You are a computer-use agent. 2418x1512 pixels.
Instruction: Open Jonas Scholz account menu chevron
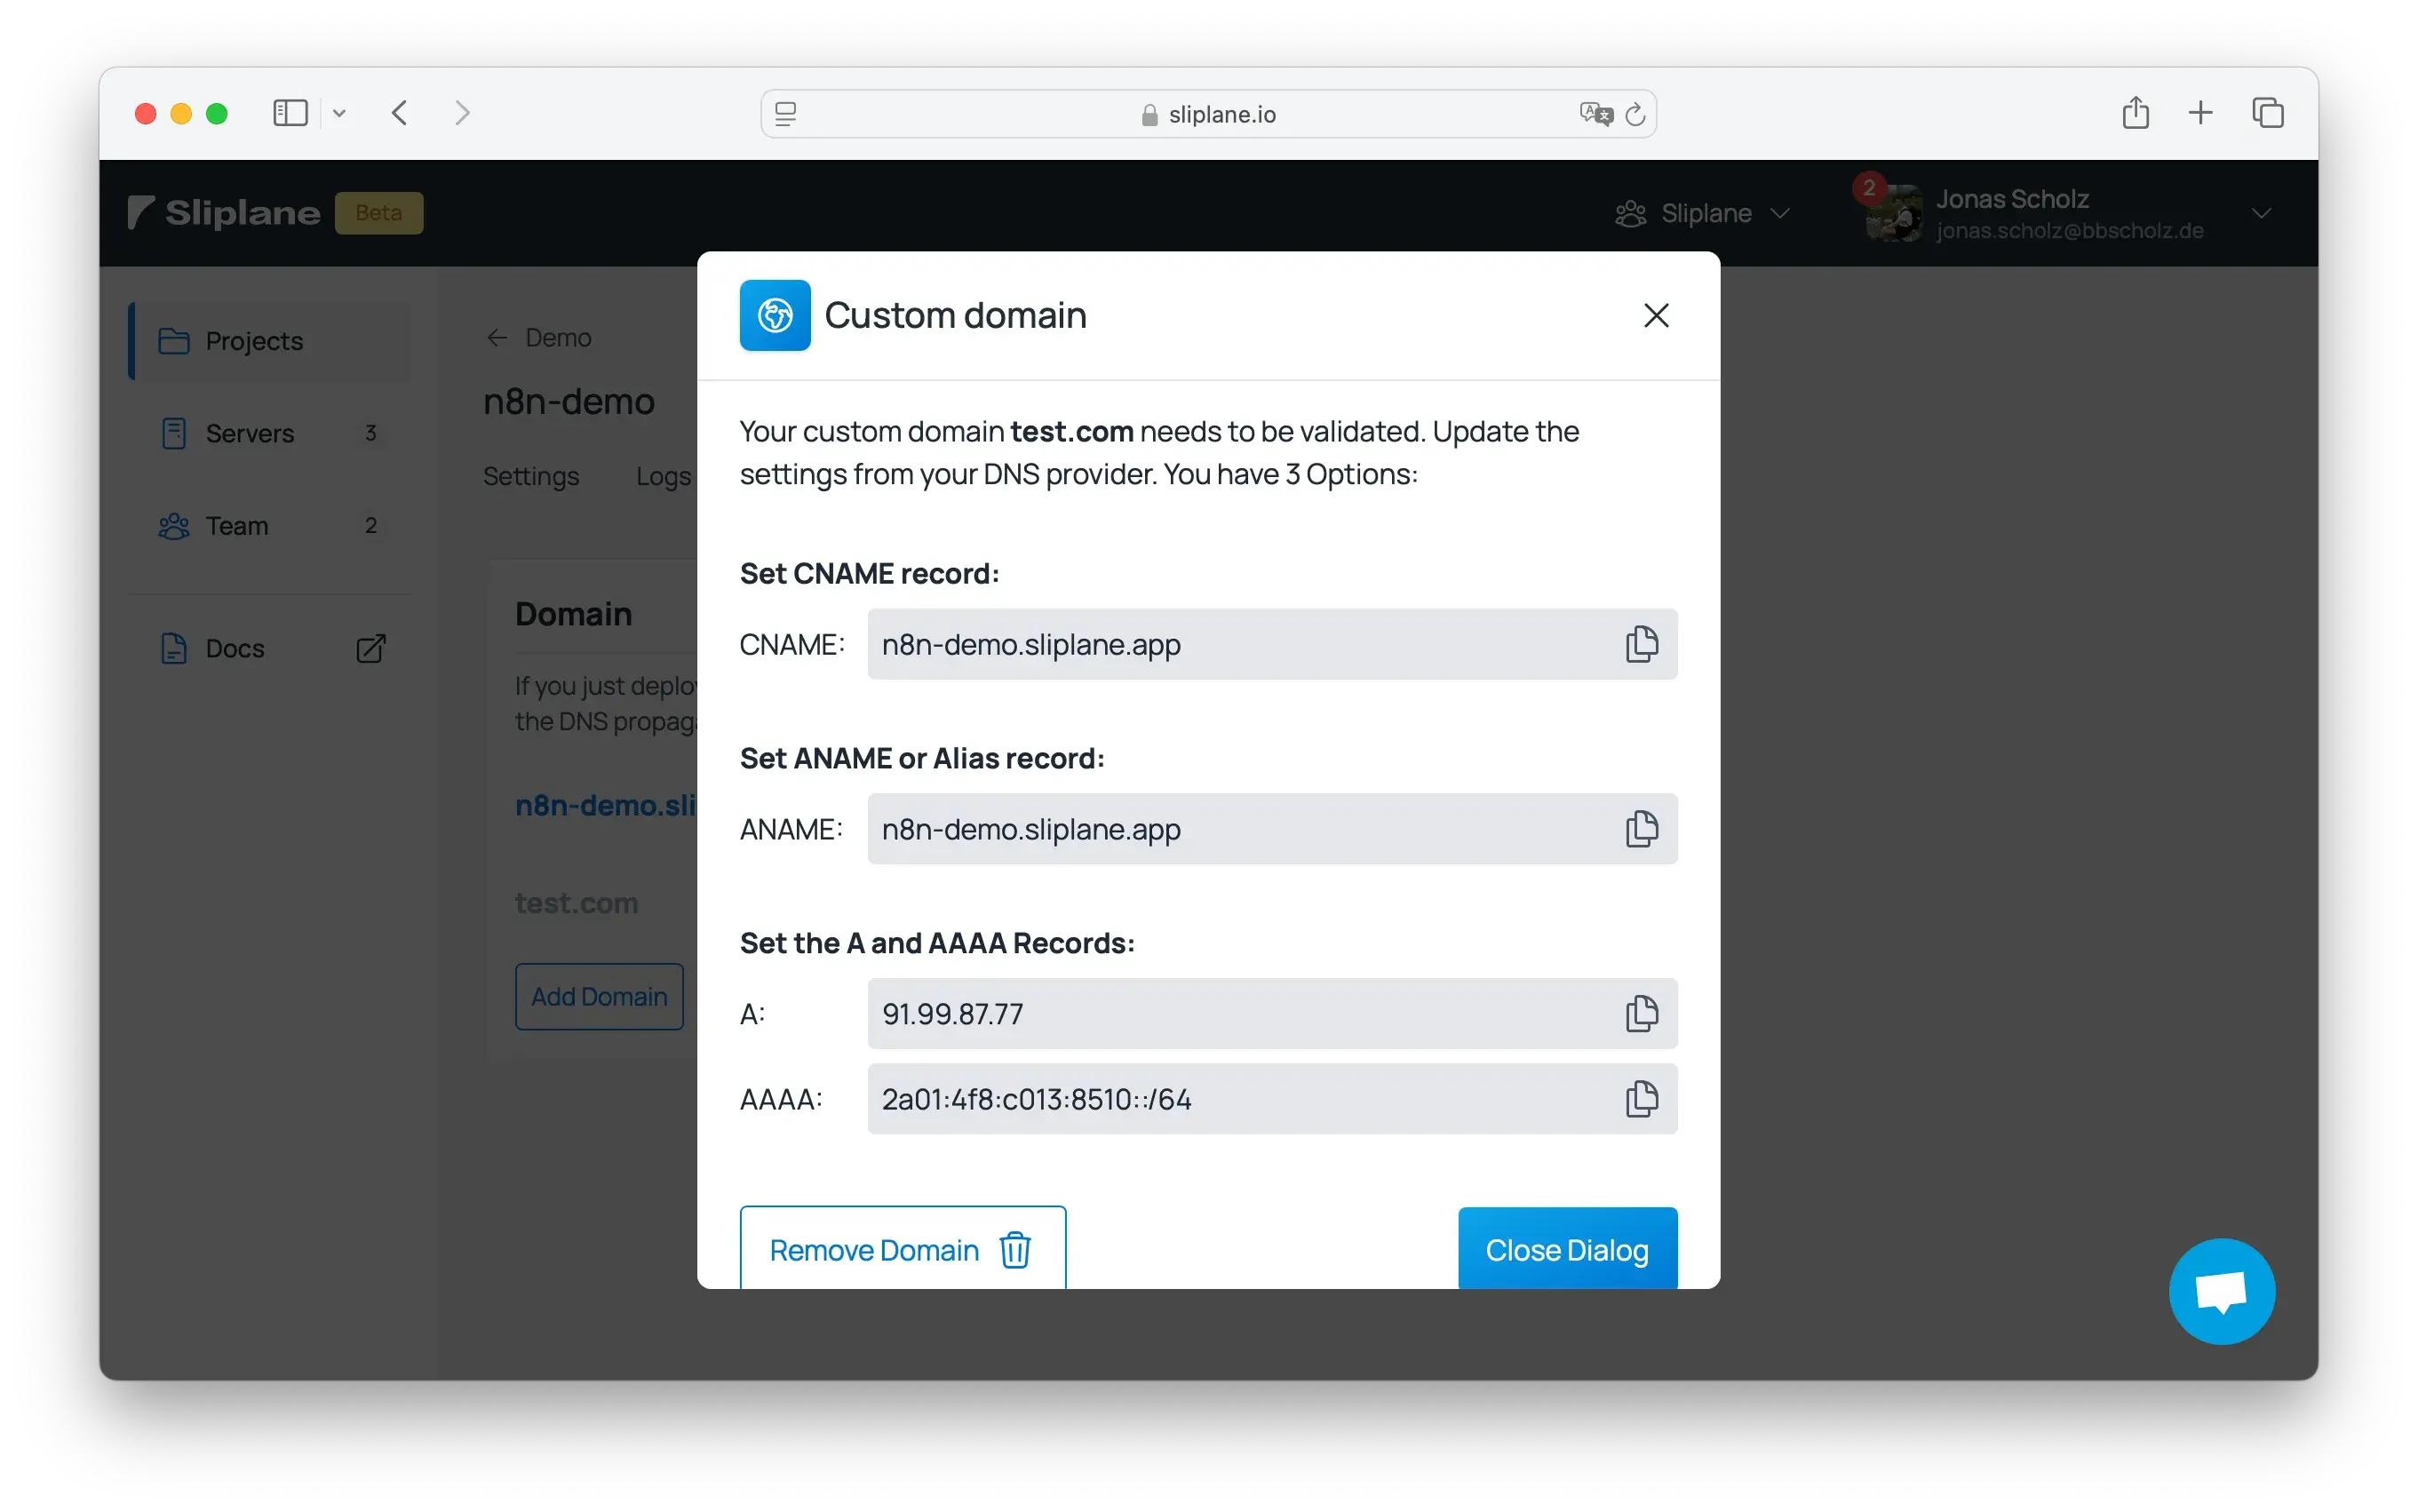coord(2261,213)
